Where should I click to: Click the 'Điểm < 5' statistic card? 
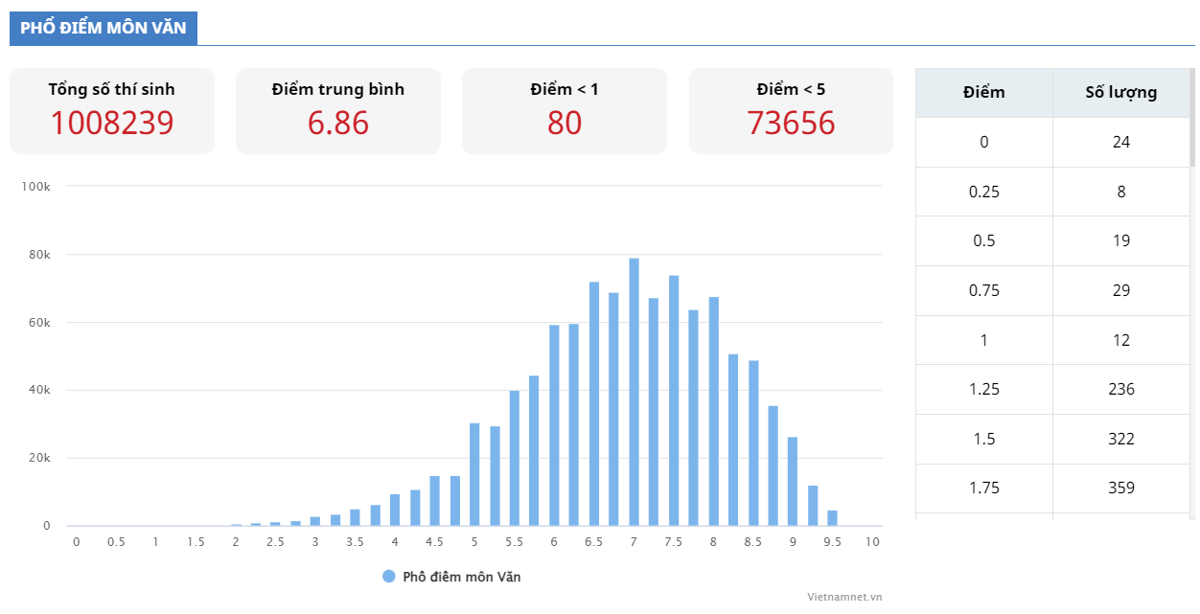[x=791, y=111]
